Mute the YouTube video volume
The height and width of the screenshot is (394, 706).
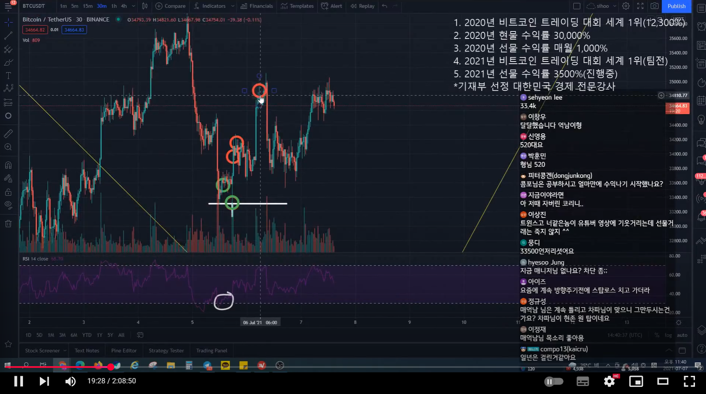coord(70,381)
